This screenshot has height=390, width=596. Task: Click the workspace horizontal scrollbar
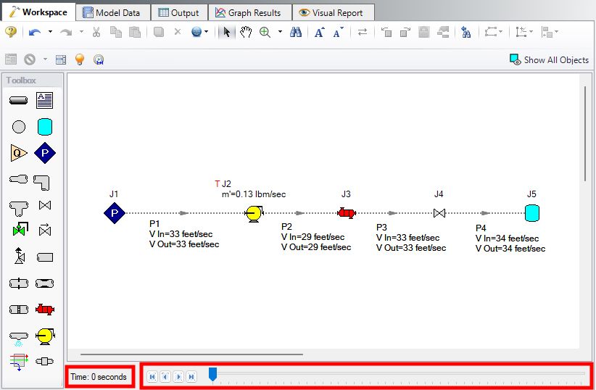[x=191, y=354]
